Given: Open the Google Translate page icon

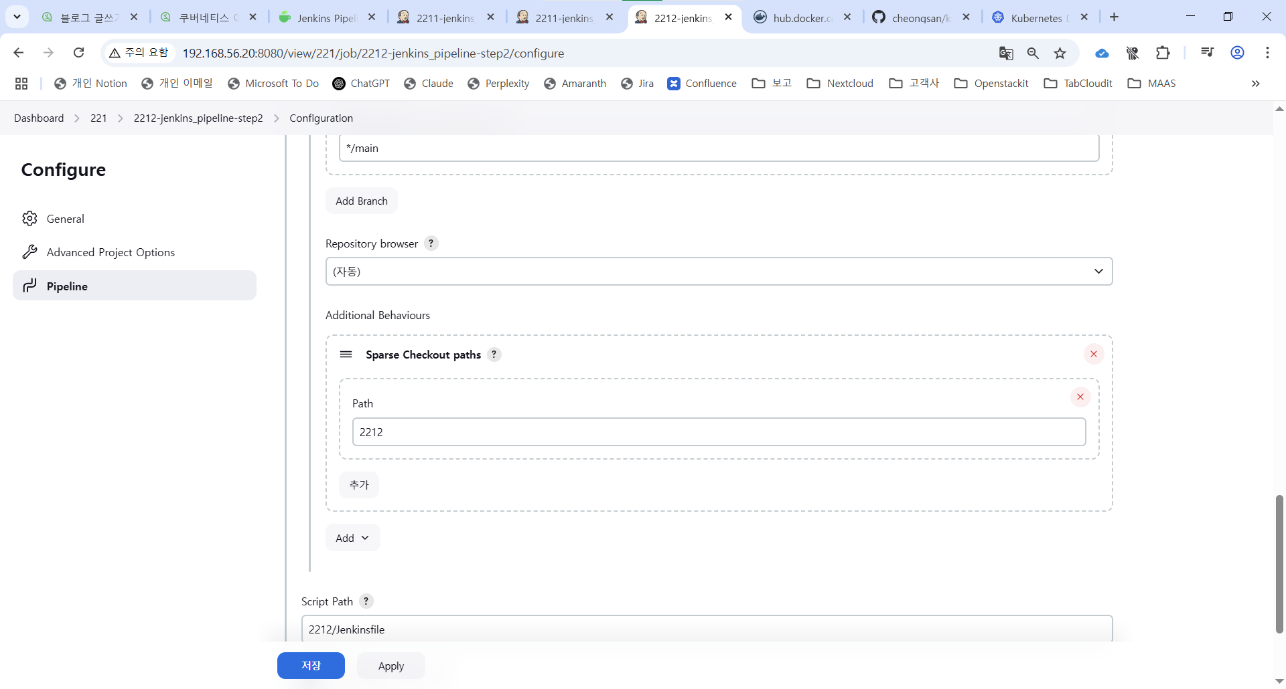Looking at the screenshot, I should [1006, 54].
